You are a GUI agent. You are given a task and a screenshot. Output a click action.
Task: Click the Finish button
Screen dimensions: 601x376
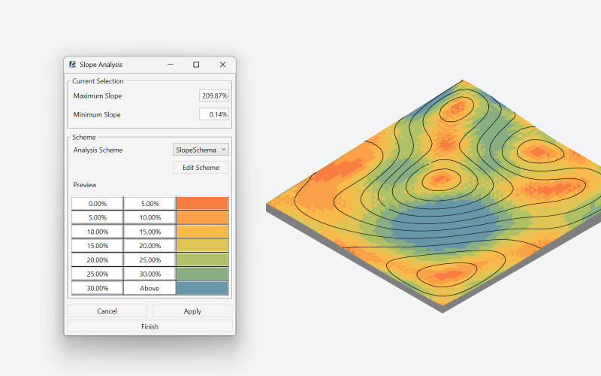click(x=149, y=326)
